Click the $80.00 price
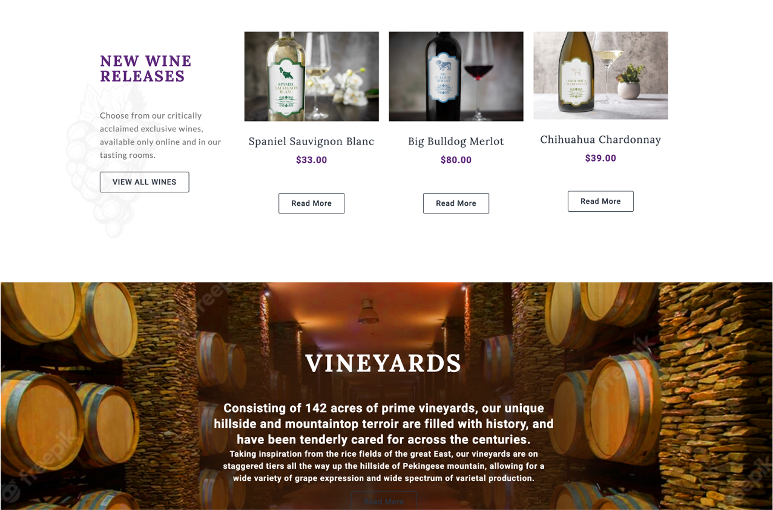Image resolution: width=773 pixels, height=510 pixels. [456, 160]
